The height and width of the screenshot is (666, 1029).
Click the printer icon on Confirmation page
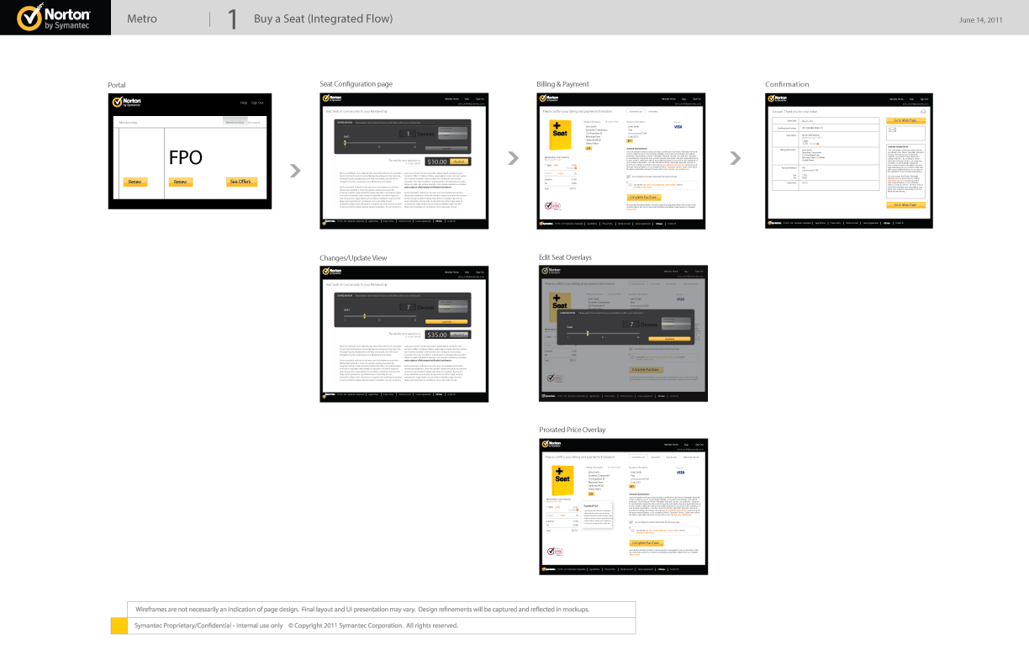pyautogui.click(x=923, y=111)
